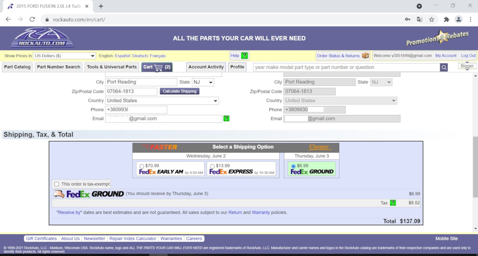This screenshot has height=256, width=478.
Task: Close the 2015 Ford Fusion tab
Action: pyautogui.click(x=87, y=6)
